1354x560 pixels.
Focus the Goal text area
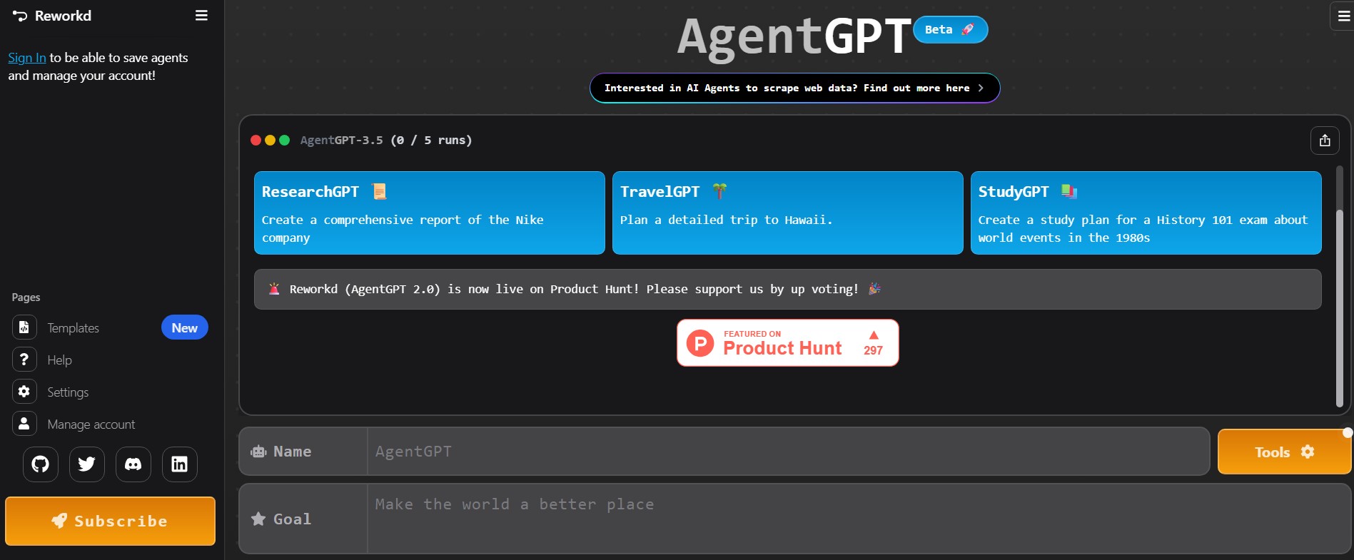point(859,519)
